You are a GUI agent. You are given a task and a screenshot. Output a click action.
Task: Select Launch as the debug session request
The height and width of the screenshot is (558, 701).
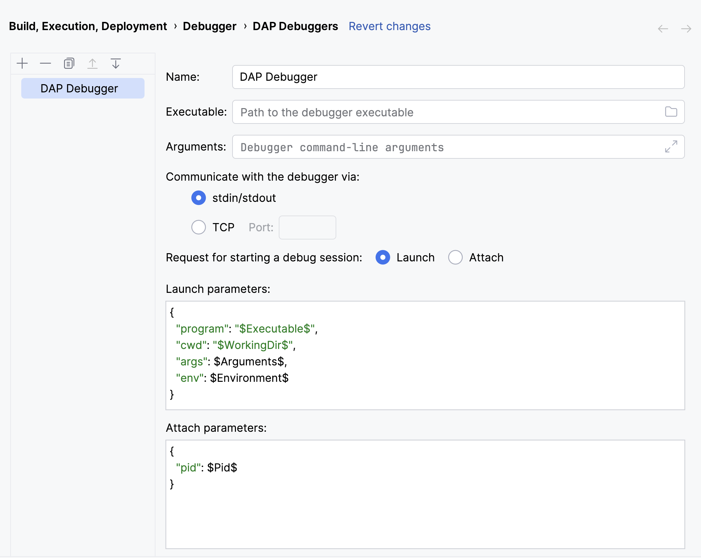pos(383,258)
